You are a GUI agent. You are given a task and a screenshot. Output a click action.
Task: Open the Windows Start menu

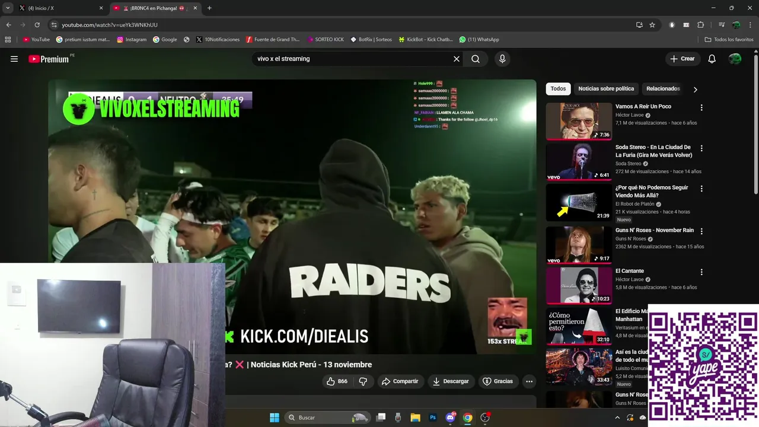275,418
